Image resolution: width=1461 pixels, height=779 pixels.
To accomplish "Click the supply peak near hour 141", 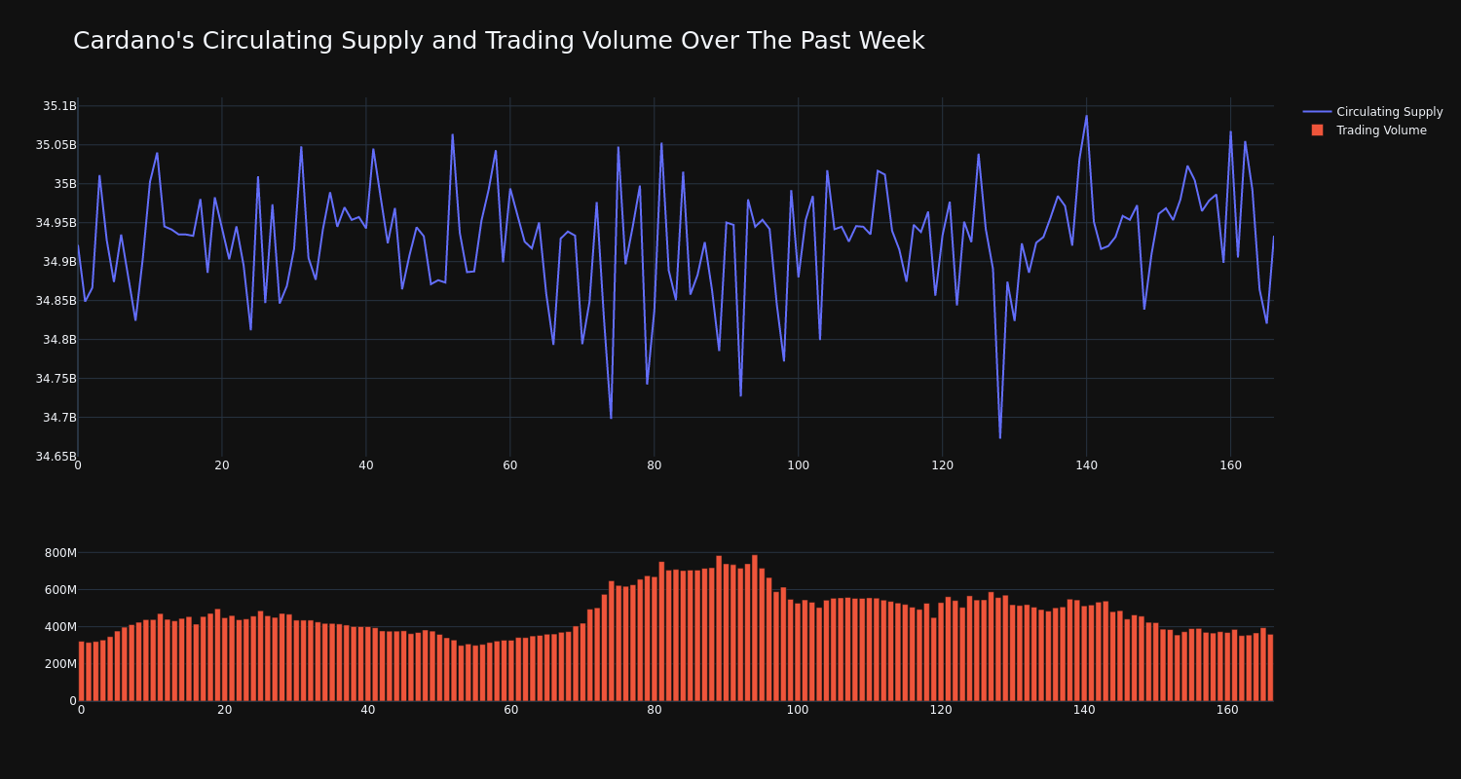I will (1087, 117).
